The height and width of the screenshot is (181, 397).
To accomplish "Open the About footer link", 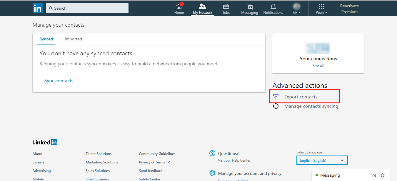I will click(37, 153).
